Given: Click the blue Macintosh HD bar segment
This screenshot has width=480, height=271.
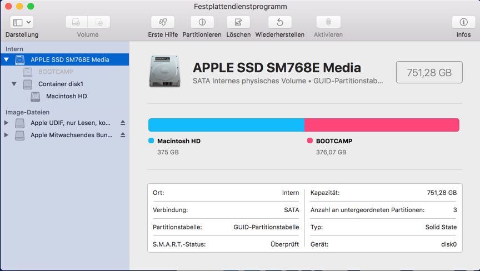Looking at the screenshot, I should point(226,125).
